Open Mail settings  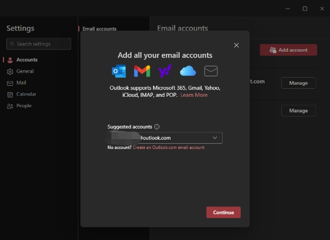(x=21, y=83)
